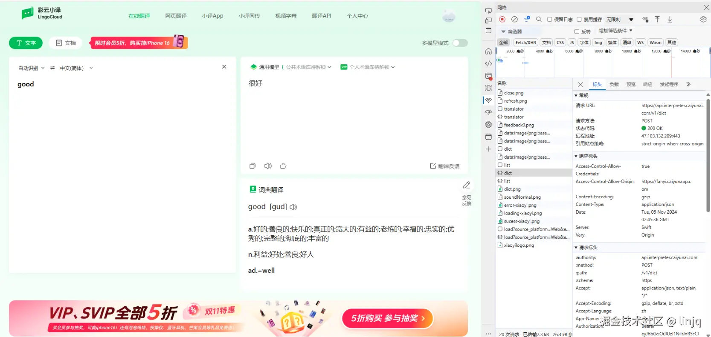
Task: Click the 翻译反馈 link
Action: [445, 166]
